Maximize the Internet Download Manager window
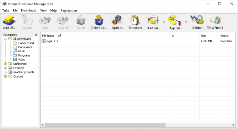The image size is (238, 129). pyautogui.click(x=220, y=4)
